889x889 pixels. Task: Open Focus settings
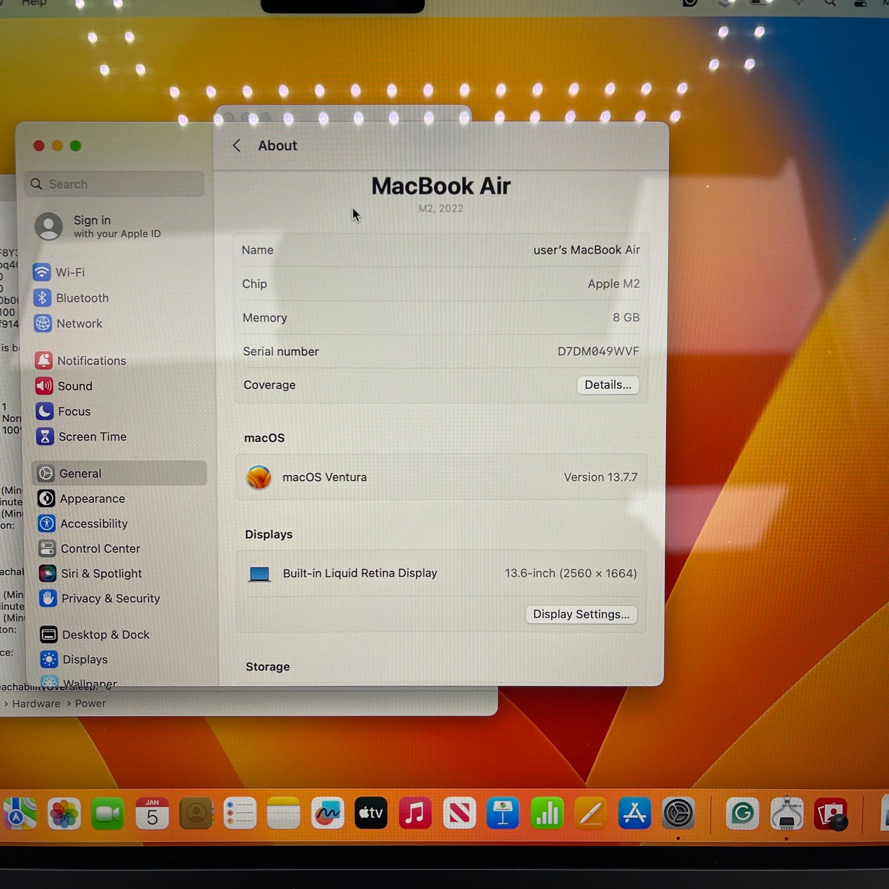click(x=72, y=412)
